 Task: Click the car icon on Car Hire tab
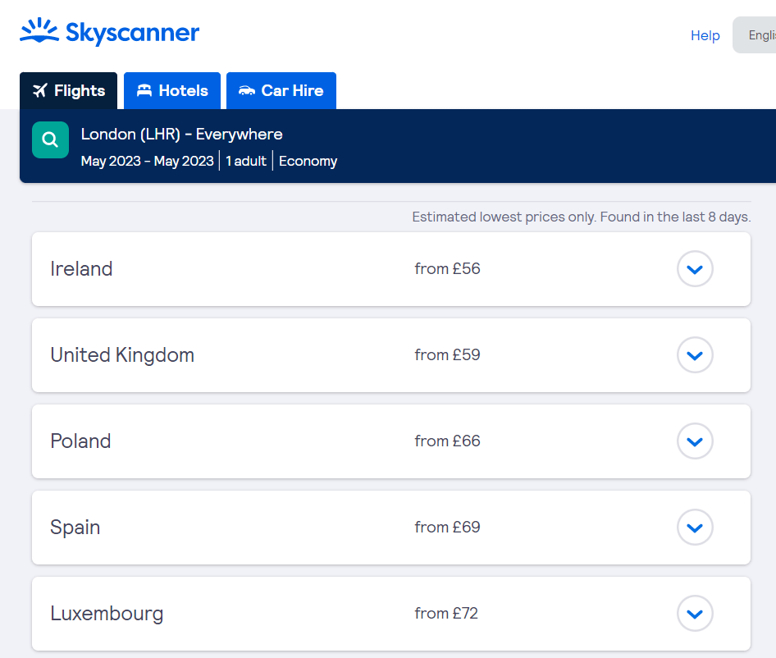[x=250, y=90]
